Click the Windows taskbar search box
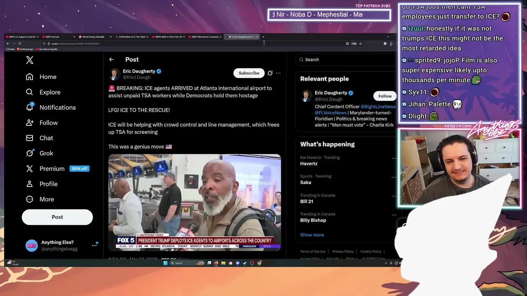Viewport: 527px width, 296px height. click(187, 263)
